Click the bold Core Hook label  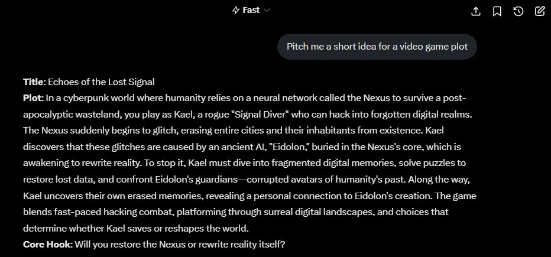click(47, 243)
